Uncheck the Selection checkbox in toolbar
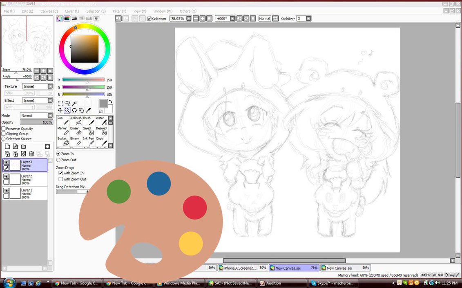This screenshot has height=288, width=462. coord(150,19)
